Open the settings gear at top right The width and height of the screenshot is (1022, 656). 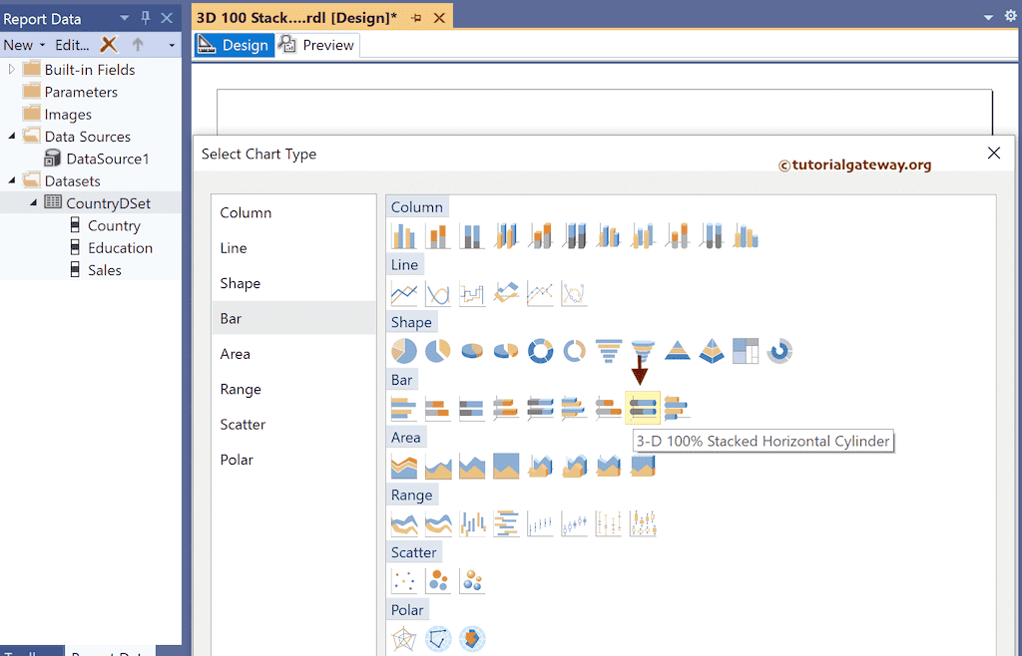pyautogui.click(x=1010, y=16)
